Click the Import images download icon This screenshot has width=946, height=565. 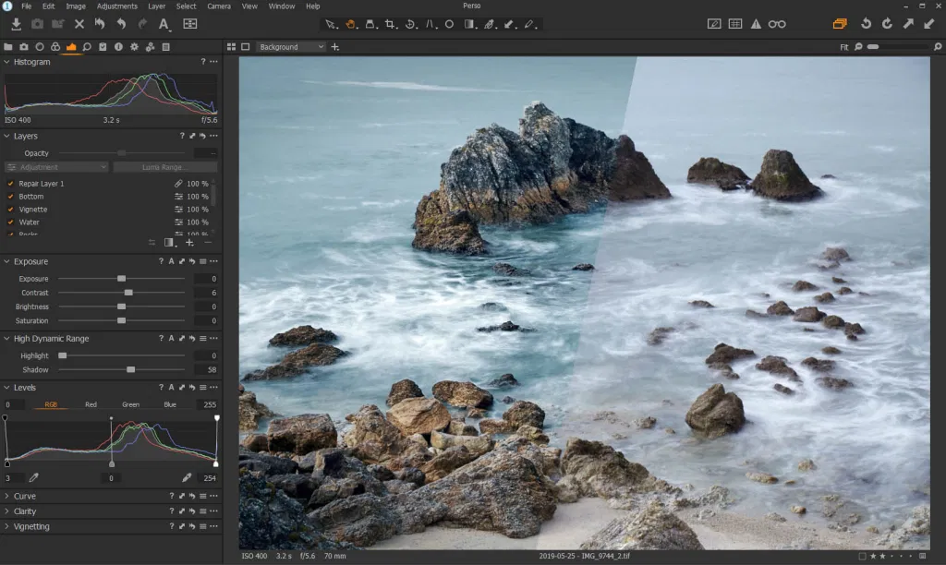click(17, 24)
